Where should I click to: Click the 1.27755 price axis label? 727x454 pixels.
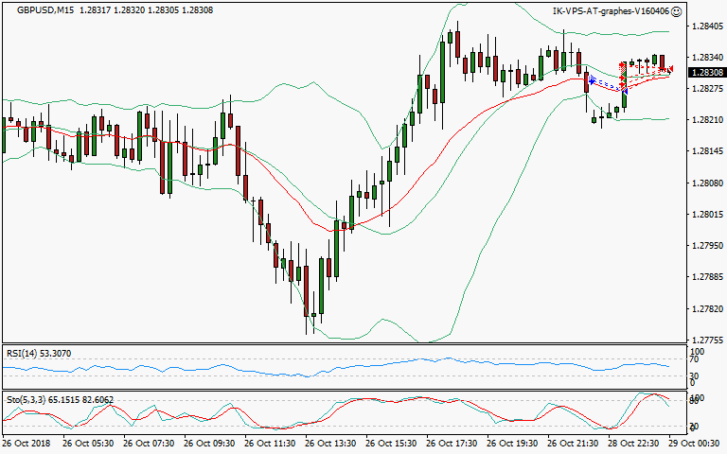pos(706,340)
